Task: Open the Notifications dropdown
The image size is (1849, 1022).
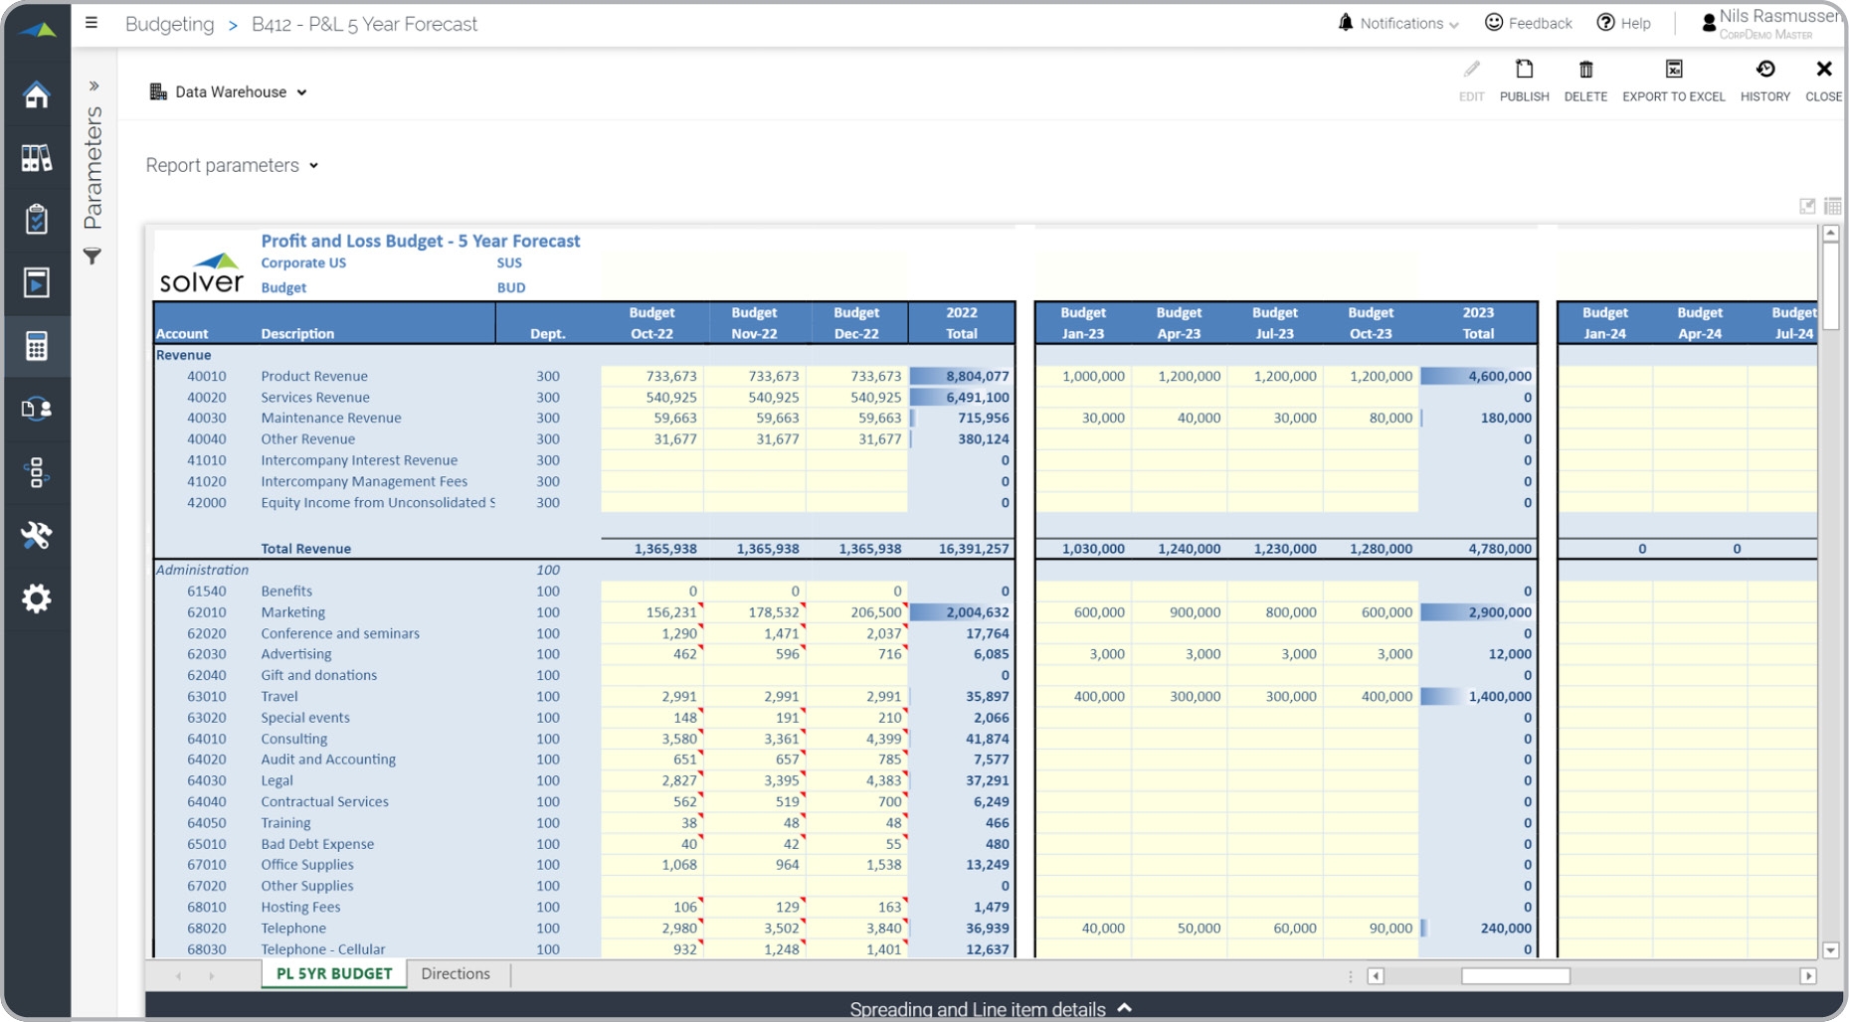Action: coord(1396,23)
